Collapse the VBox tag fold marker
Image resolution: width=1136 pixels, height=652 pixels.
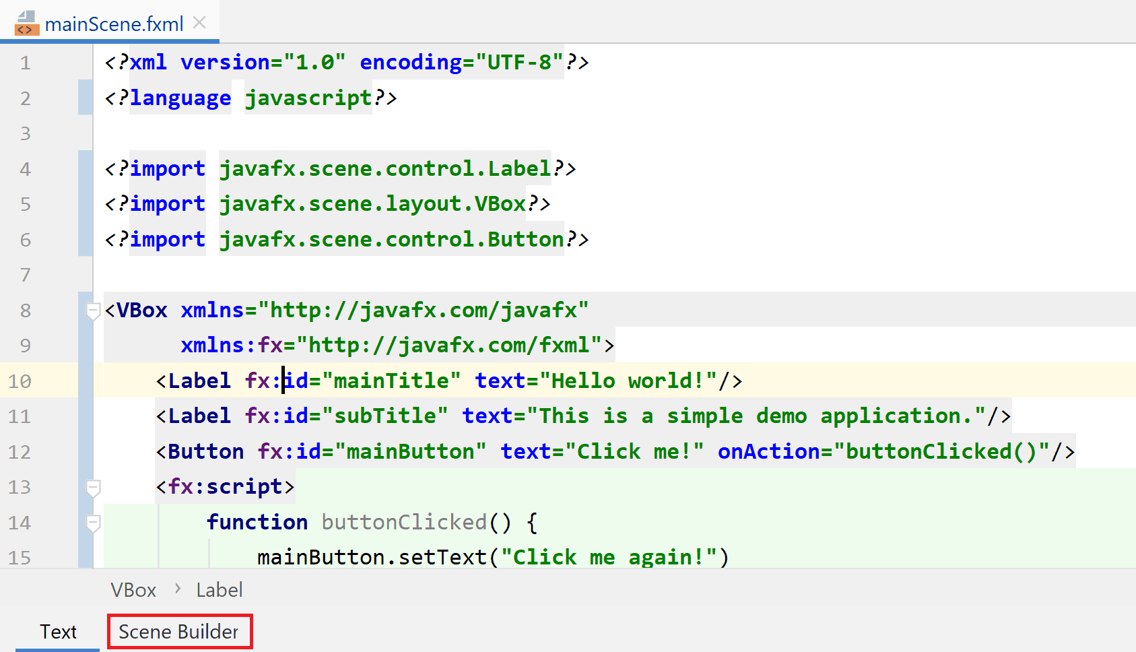click(94, 311)
